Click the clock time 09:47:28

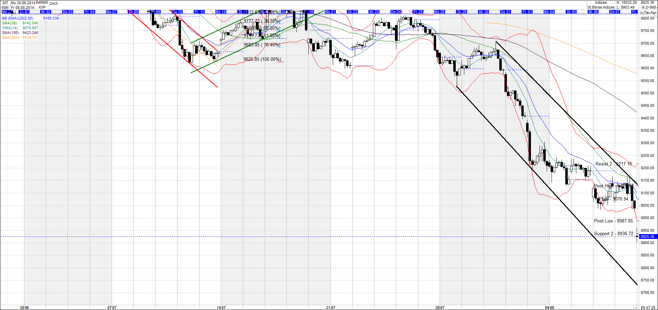(648, 308)
